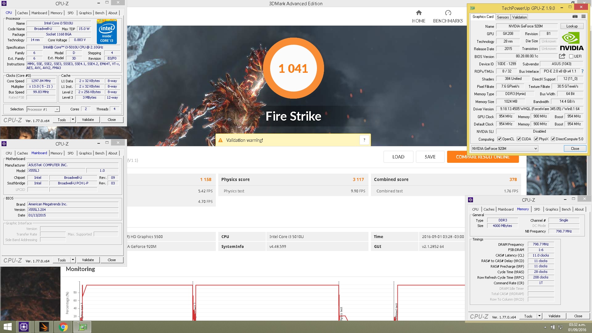The height and width of the screenshot is (333, 592).
Task: Toggle the PhysX checkbox in GPU-Z
Action: click(536, 139)
